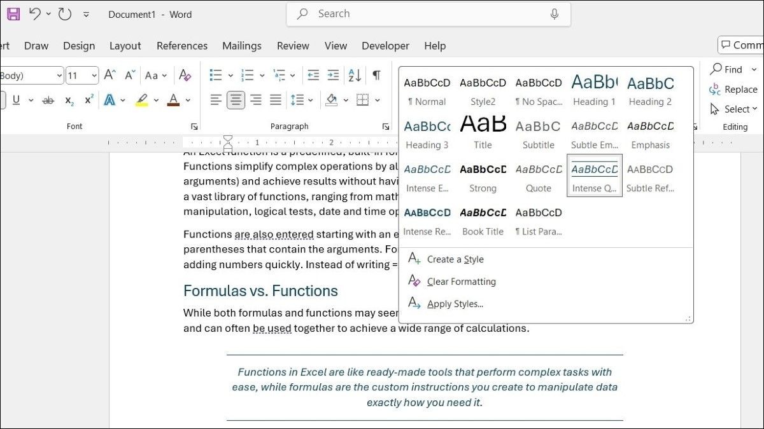
Task: Open the highlight color dropdown arrow
Action: pos(155,100)
